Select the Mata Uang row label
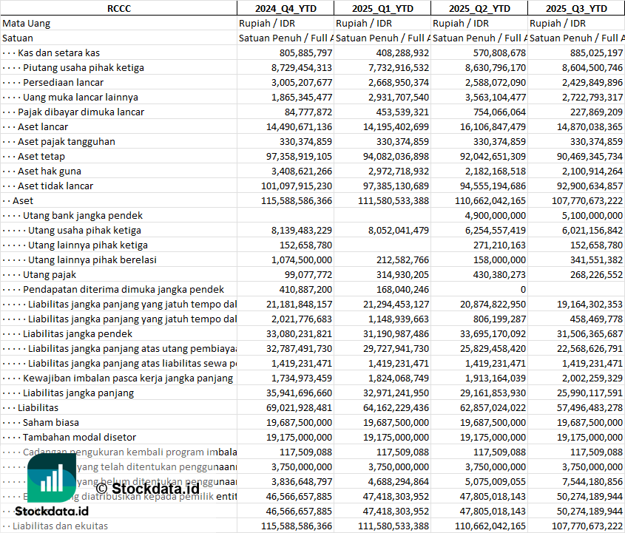625x533 pixels. 26,23
